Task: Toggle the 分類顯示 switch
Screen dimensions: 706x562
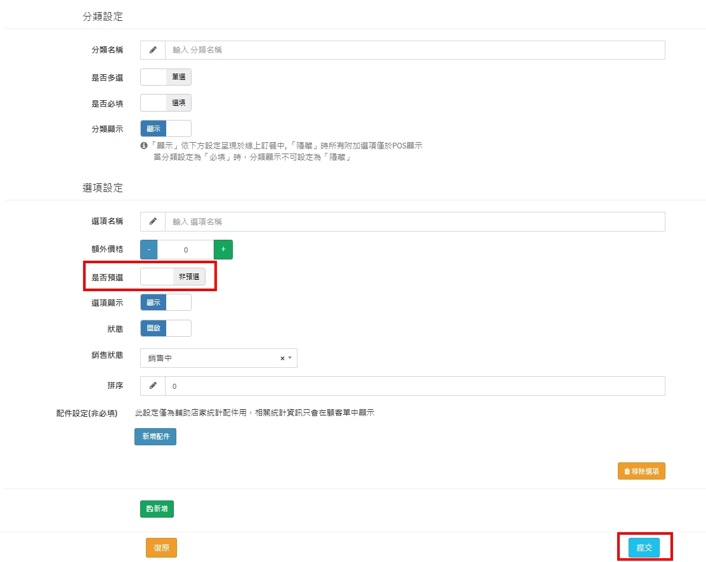Action: pos(166,129)
